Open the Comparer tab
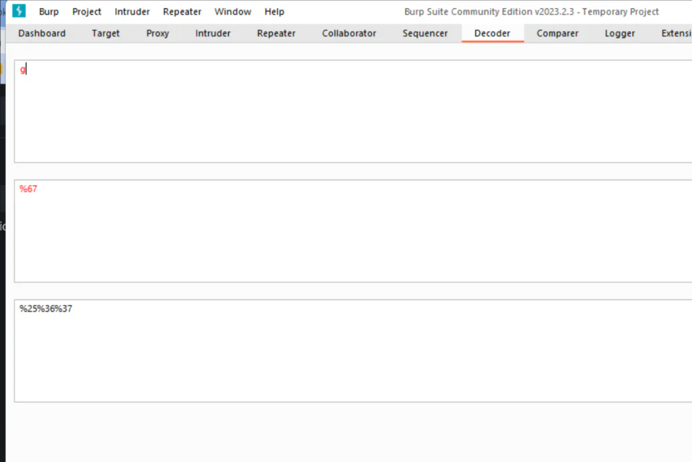The height and width of the screenshot is (462, 692). (x=557, y=33)
